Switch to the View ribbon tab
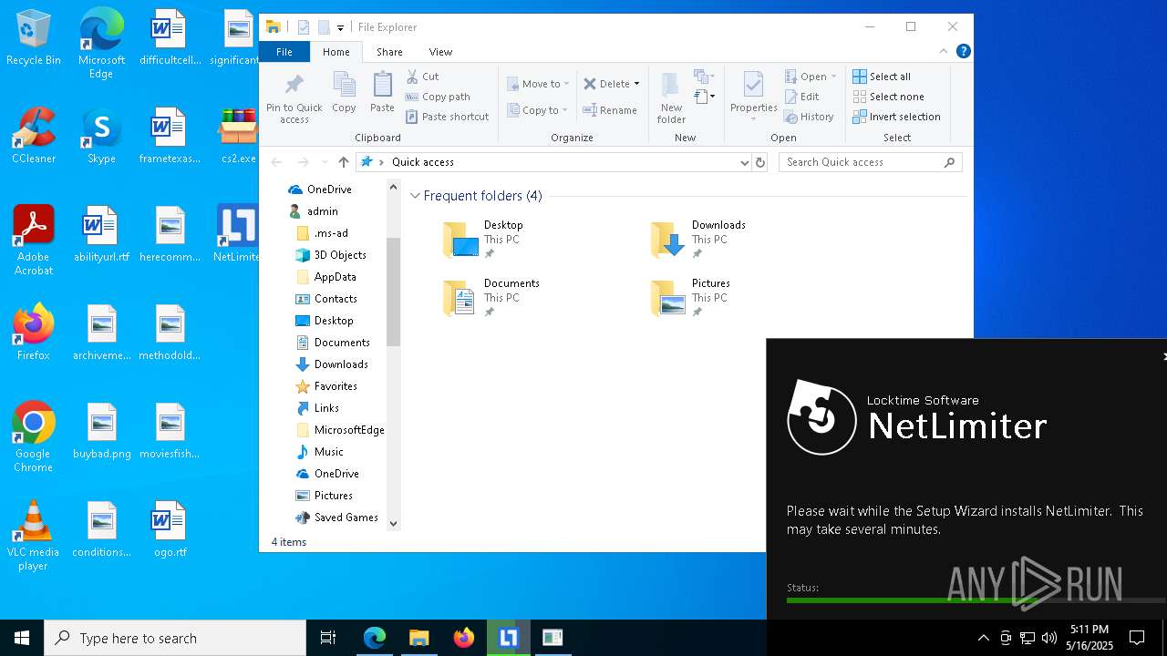Screen dimensions: 1167x656 (x=440, y=52)
